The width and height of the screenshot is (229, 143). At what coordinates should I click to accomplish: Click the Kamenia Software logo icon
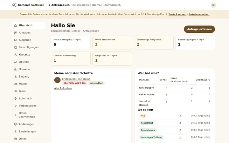pos(14,5)
